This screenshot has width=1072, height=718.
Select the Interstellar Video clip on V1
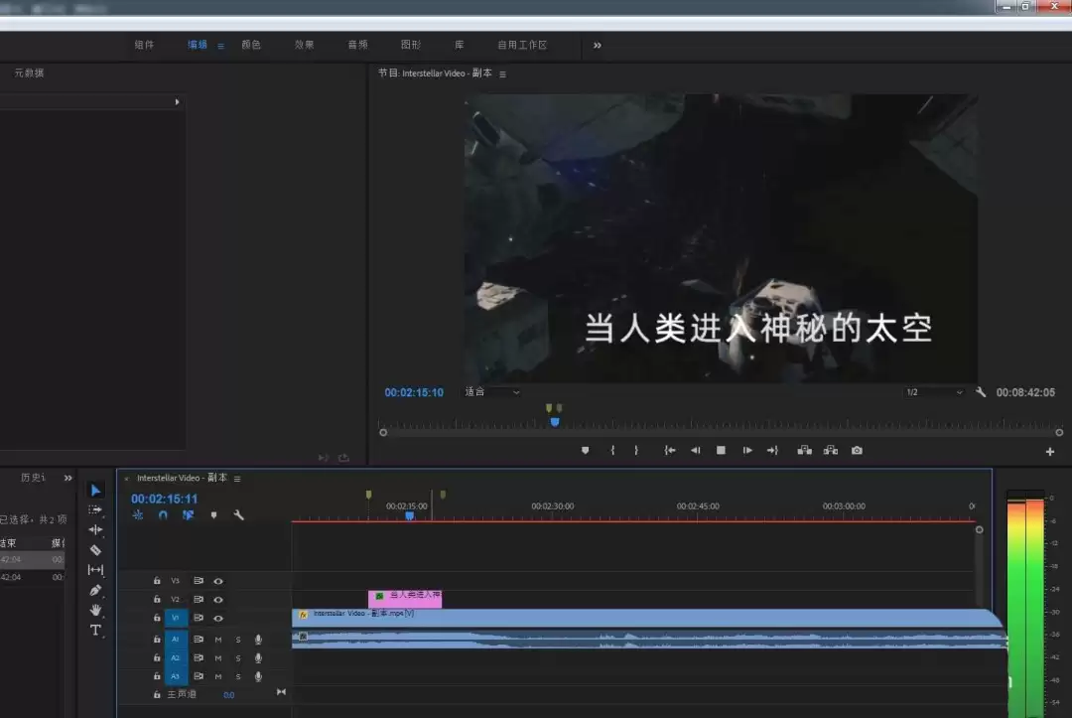[x=647, y=618]
